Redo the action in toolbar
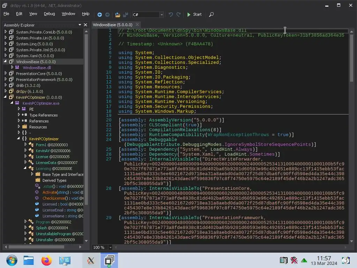Image resolution: width=357 pixels, height=268 pixels. point(179,15)
